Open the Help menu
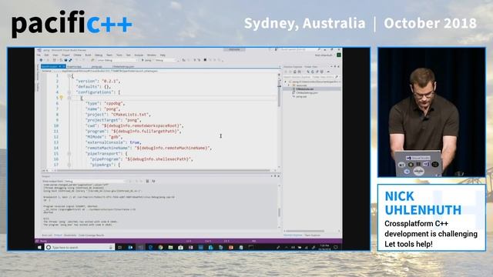 [x=163, y=55]
